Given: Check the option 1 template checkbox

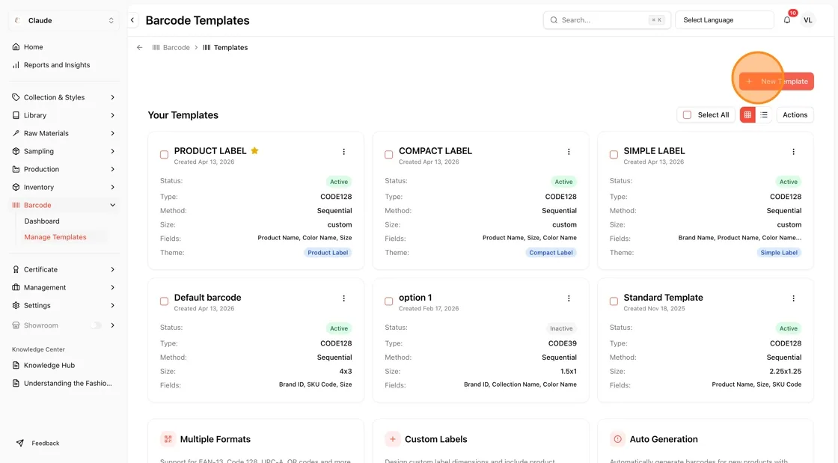Looking at the screenshot, I should point(388,301).
